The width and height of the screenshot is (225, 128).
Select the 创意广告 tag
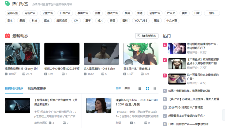(155, 13)
